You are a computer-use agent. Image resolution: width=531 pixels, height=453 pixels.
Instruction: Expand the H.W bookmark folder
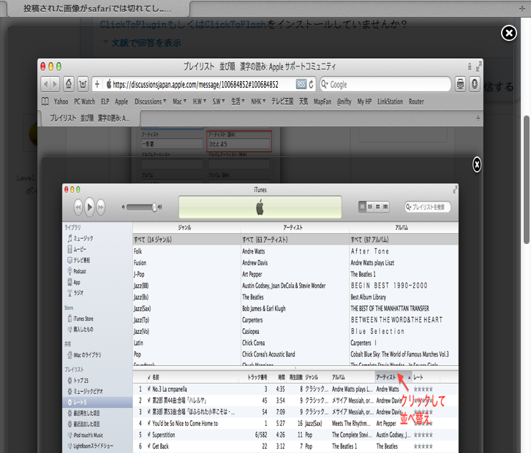coord(200,102)
